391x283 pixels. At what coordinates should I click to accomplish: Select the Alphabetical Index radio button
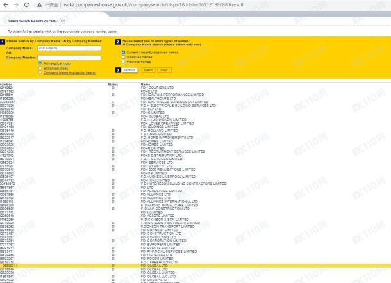pyautogui.click(x=40, y=63)
